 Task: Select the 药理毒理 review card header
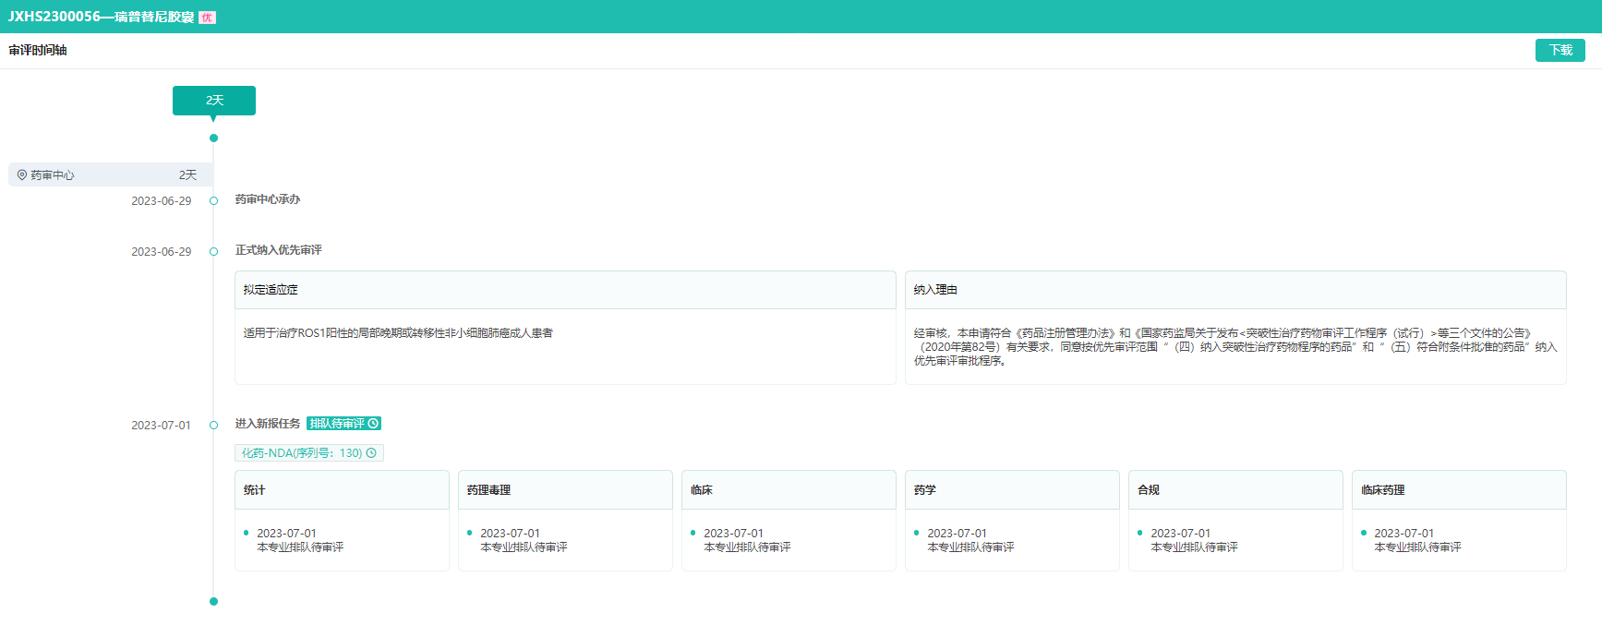click(565, 490)
